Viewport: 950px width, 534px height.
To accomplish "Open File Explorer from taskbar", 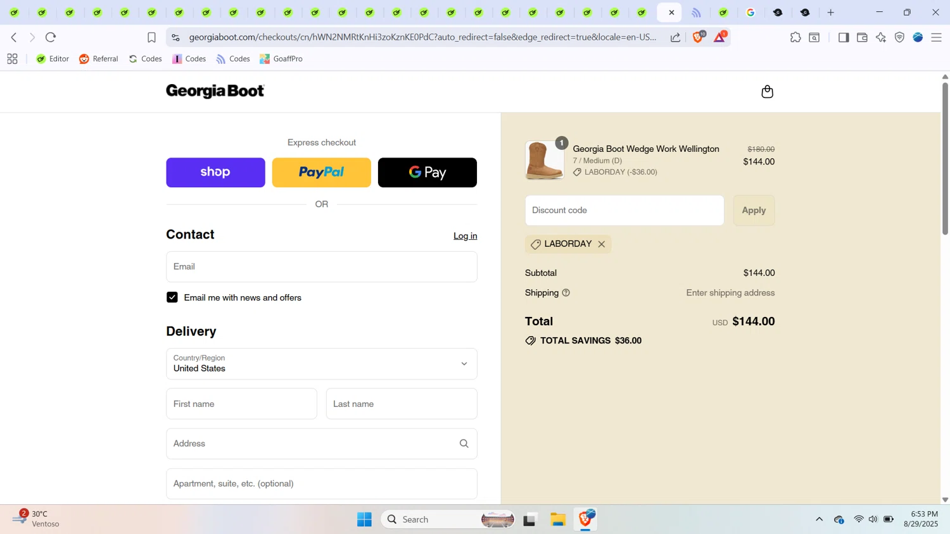I will coord(557,519).
